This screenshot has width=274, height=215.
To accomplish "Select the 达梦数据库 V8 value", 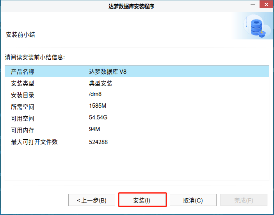I will (x=108, y=72).
